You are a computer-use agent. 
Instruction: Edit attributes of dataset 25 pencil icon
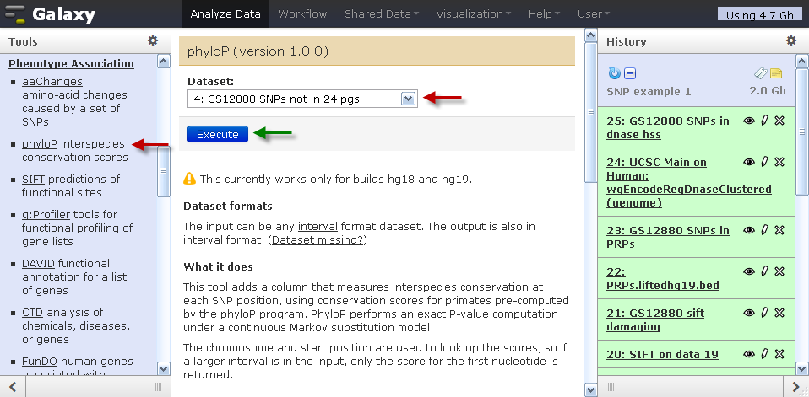tap(764, 121)
